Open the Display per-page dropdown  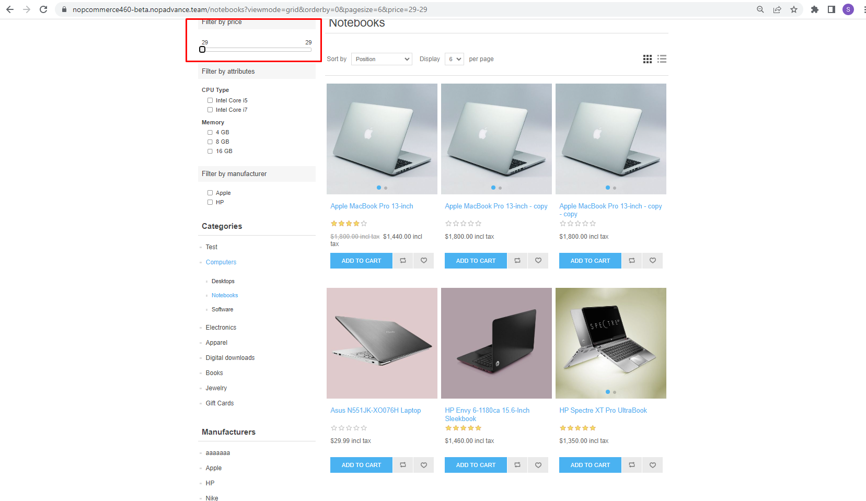(454, 59)
